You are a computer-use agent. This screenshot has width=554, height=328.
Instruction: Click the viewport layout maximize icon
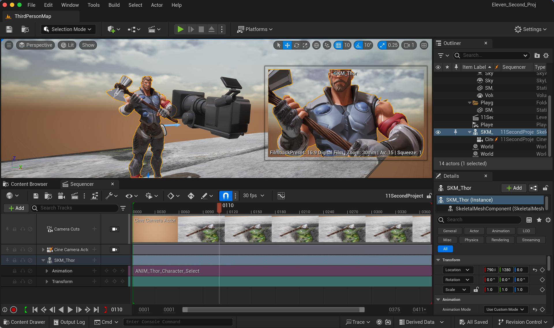(x=424, y=45)
